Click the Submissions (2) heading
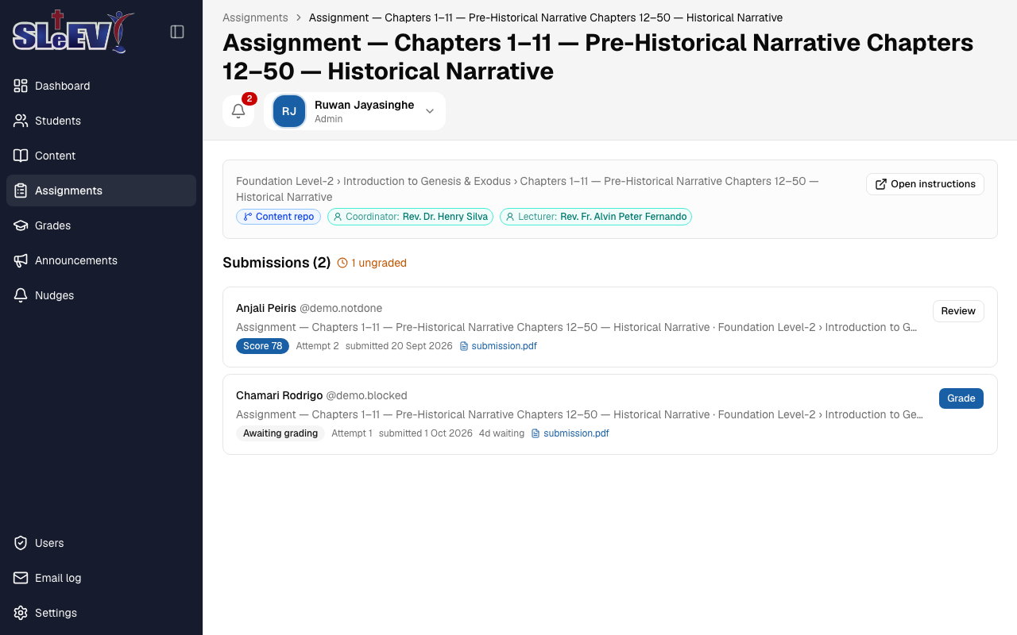 (276, 263)
